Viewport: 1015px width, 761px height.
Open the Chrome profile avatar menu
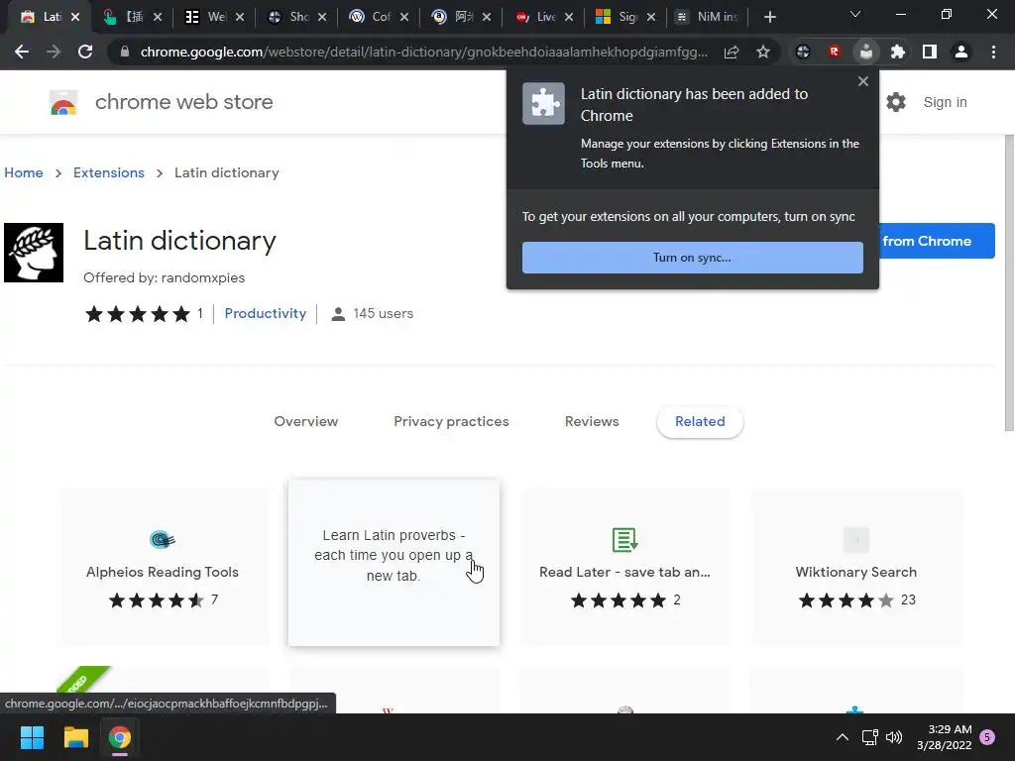961,52
